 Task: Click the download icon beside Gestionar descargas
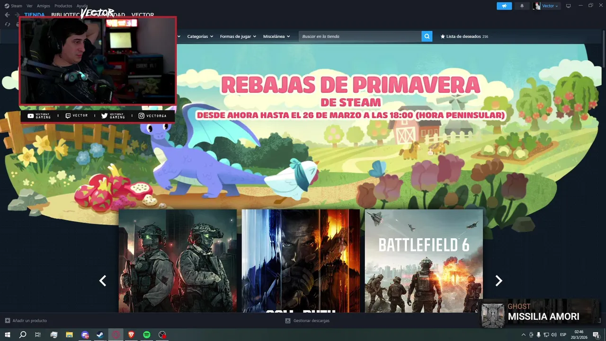tap(288, 321)
